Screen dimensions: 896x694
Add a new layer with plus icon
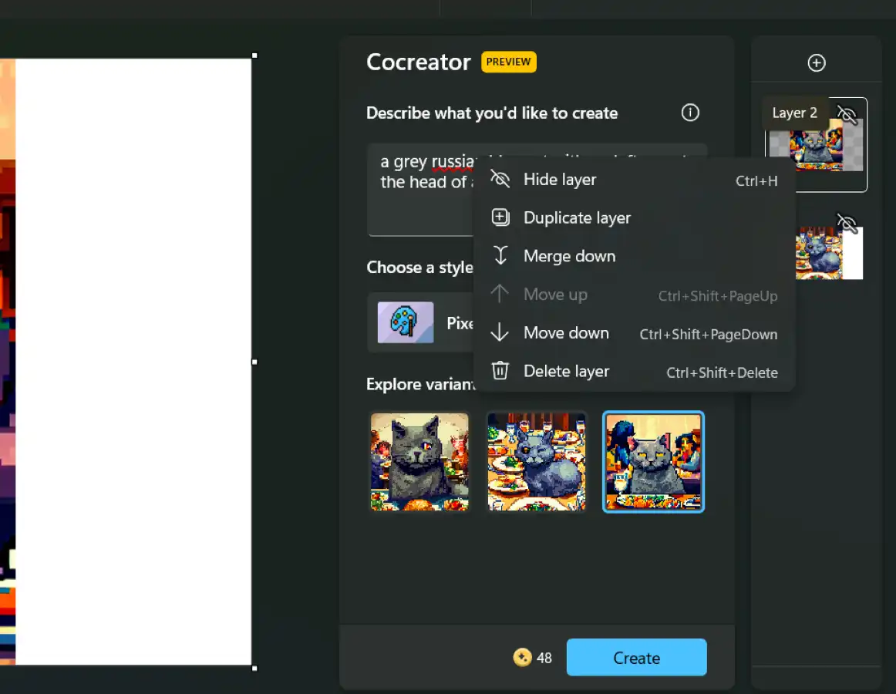pos(816,63)
